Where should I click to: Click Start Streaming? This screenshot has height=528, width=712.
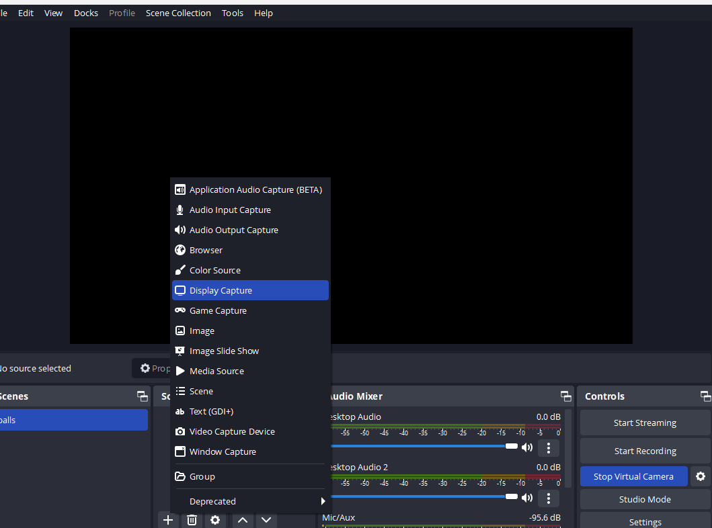[645, 423]
